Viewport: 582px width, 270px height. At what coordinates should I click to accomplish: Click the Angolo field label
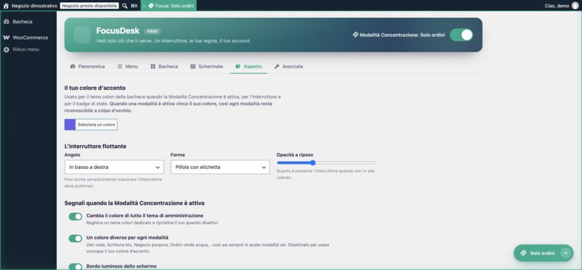tap(72, 155)
